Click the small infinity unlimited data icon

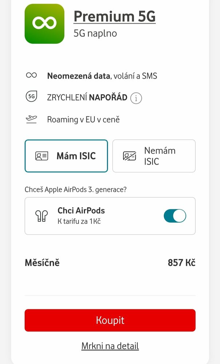pyautogui.click(x=32, y=76)
